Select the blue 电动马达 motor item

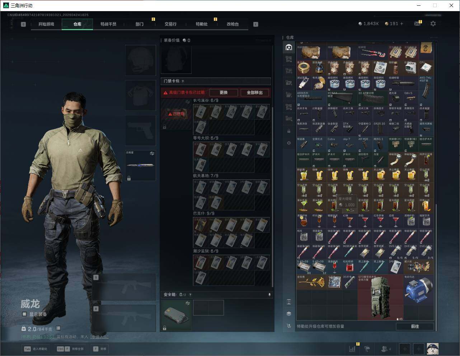click(x=418, y=290)
